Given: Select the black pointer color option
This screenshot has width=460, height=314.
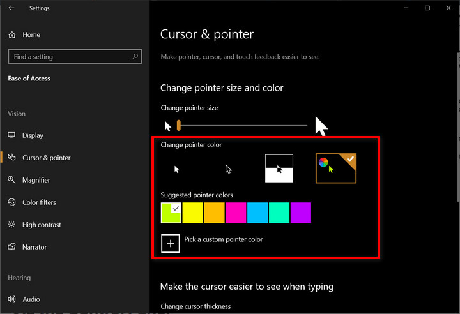Looking at the screenshot, I should point(228,169).
